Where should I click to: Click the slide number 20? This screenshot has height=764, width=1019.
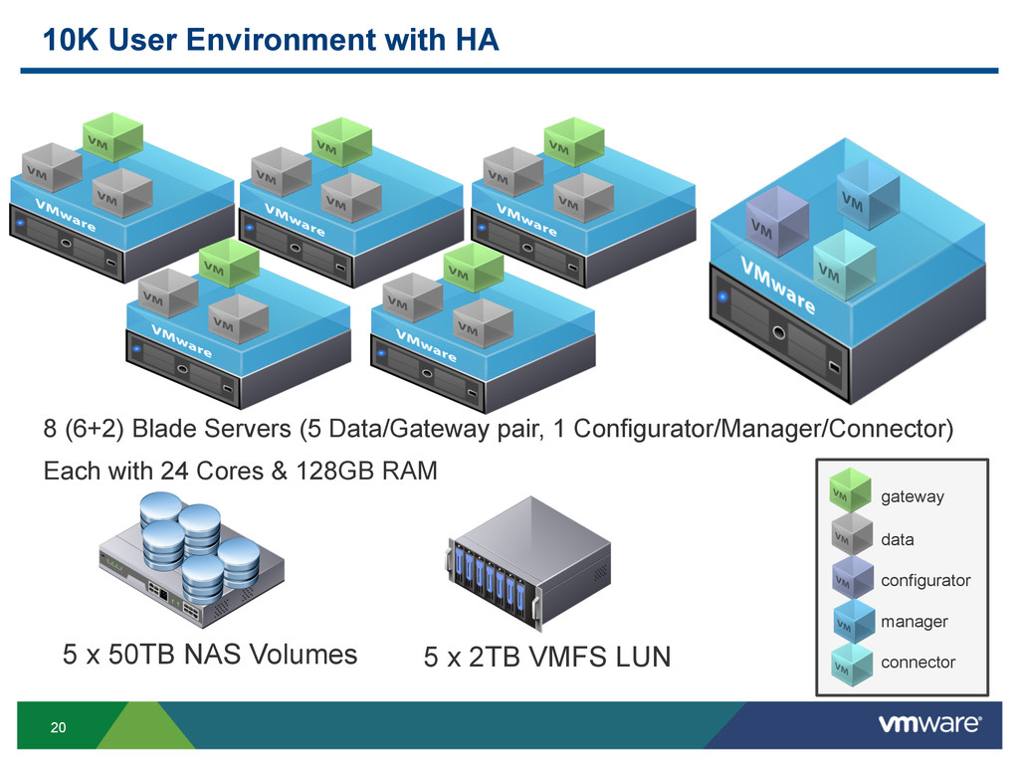[x=58, y=727]
